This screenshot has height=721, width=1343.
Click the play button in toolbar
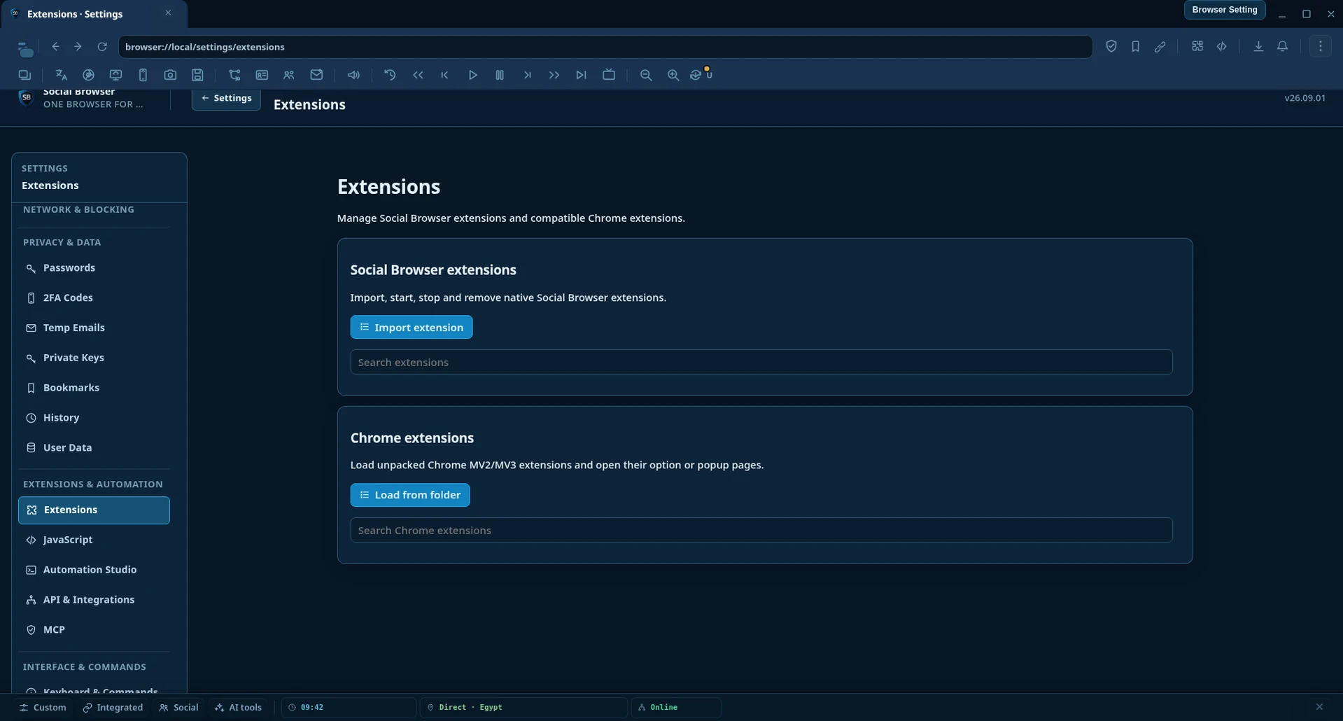(x=472, y=75)
